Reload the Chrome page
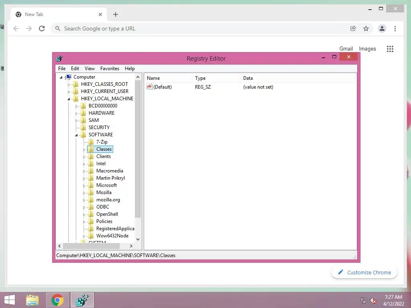 (42, 28)
